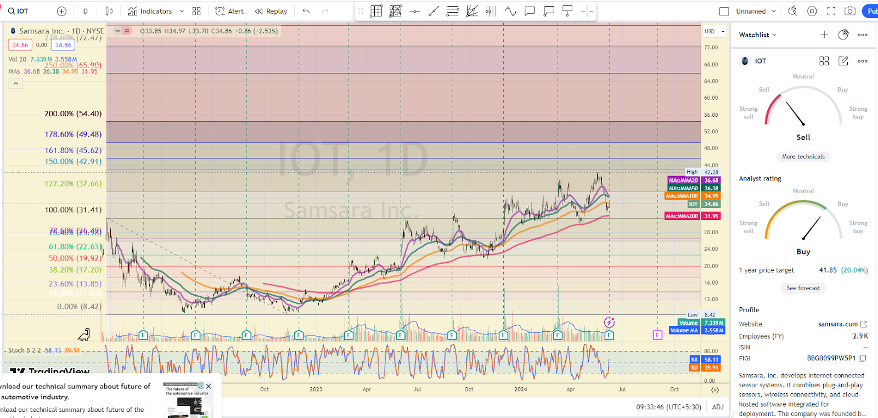
Task: Select the signpost annotation tool
Action: (x=568, y=11)
